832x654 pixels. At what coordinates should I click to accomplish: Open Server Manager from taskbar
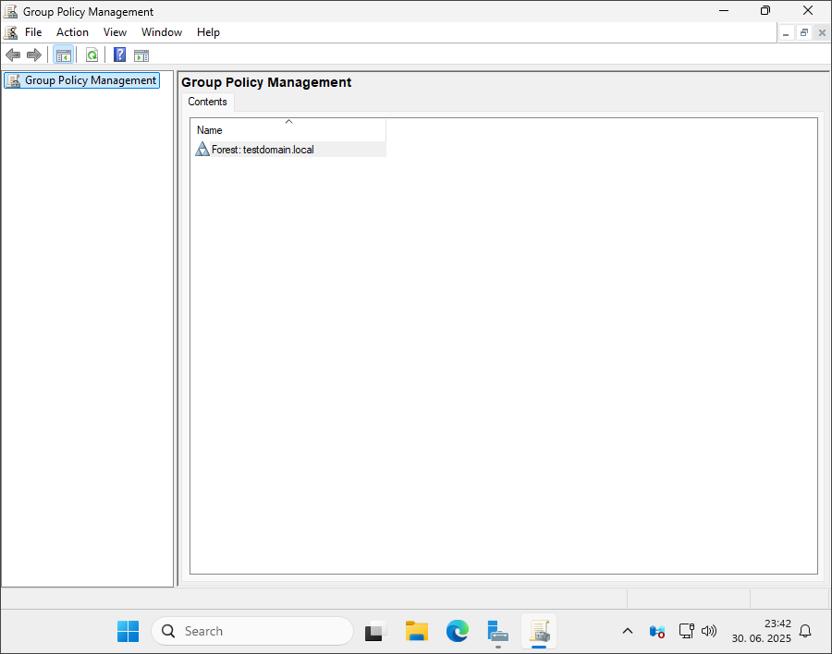point(497,631)
